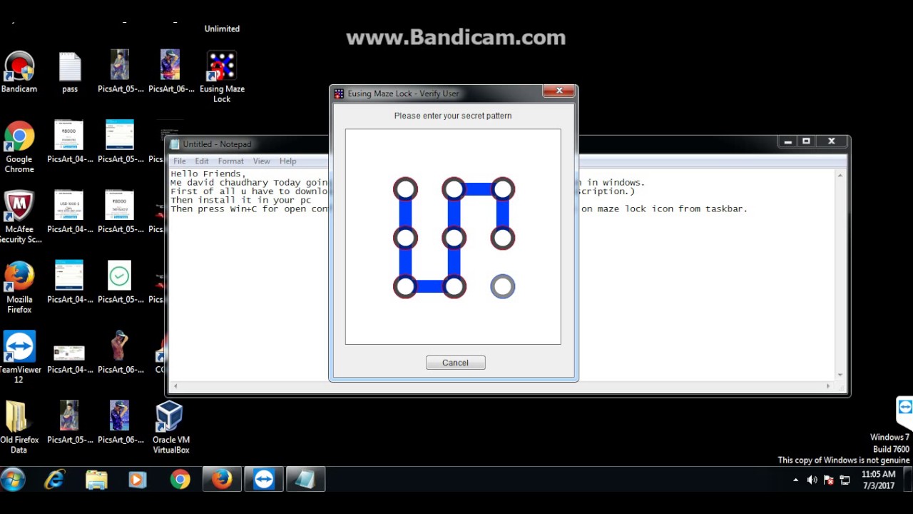Open Windows Media Player from taskbar

[138, 480]
